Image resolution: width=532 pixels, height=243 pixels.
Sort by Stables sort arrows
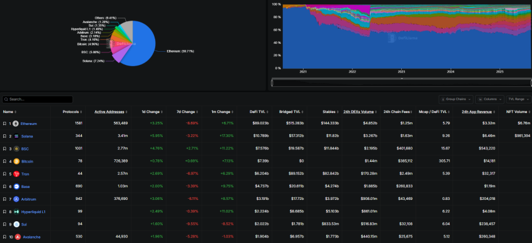pyautogui.click(x=338, y=112)
